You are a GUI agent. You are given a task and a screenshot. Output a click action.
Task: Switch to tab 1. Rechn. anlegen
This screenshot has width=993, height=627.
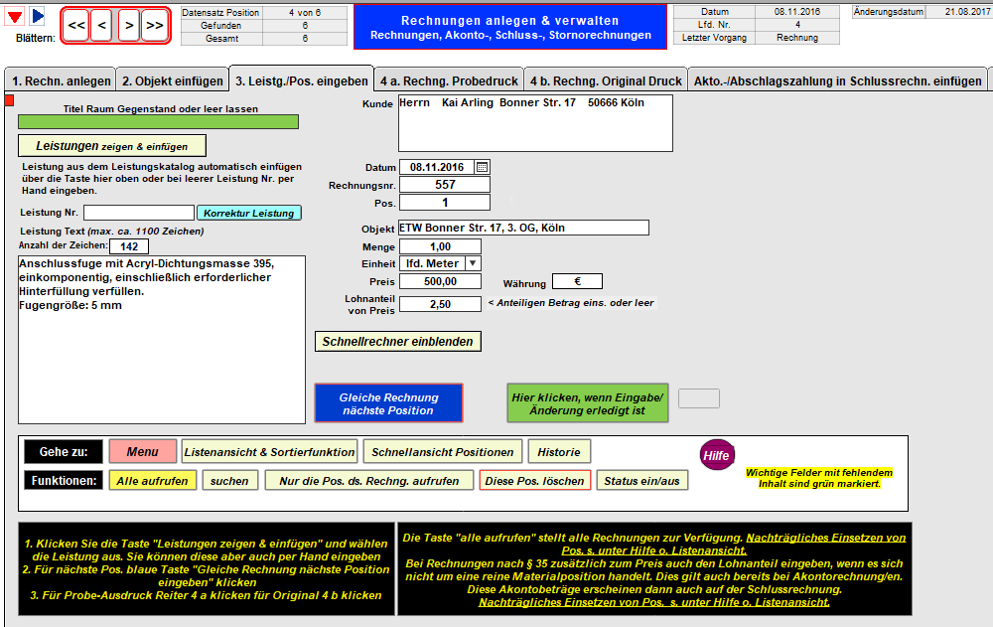click(x=61, y=81)
